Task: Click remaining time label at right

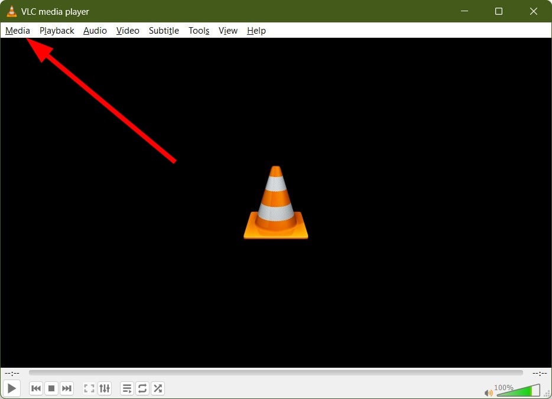Action: pyautogui.click(x=540, y=373)
